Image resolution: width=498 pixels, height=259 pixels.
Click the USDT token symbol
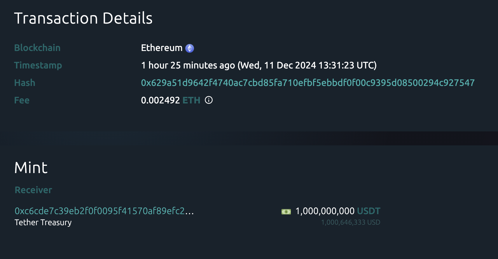pos(368,211)
